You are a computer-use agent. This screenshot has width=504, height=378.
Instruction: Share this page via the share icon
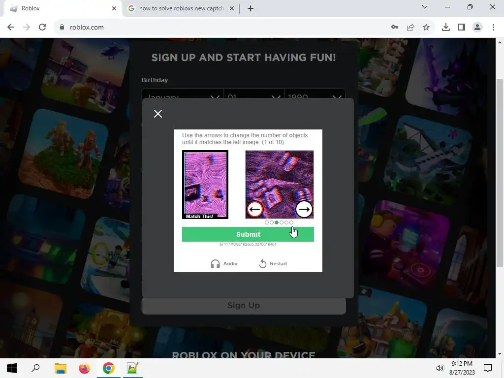(x=410, y=28)
